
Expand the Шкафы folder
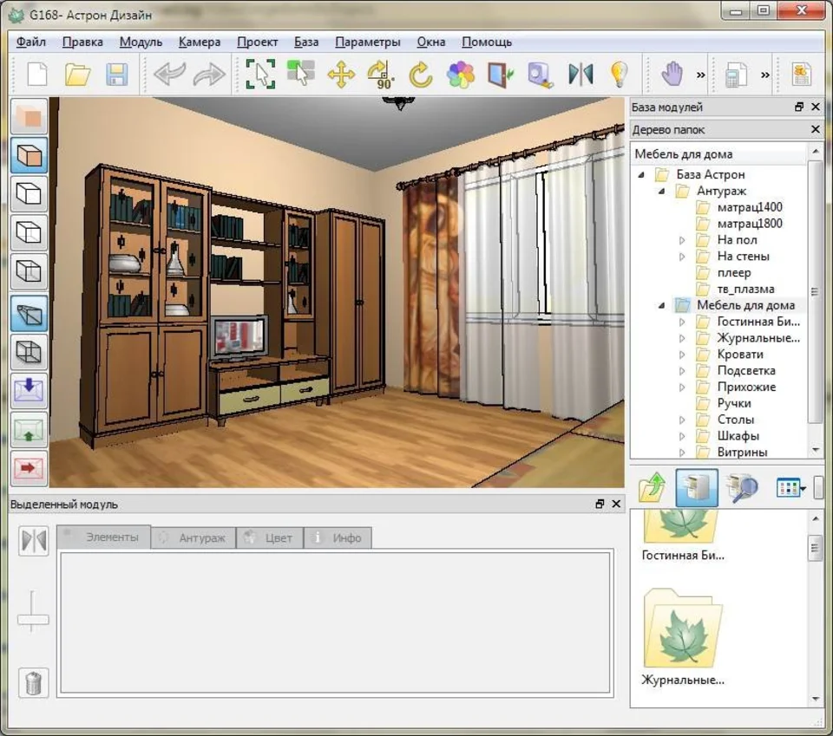(682, 436)
